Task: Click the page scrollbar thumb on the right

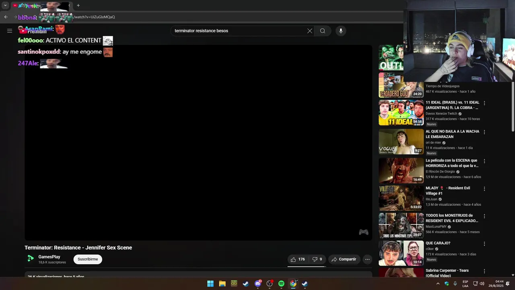Action: (513, 107)
